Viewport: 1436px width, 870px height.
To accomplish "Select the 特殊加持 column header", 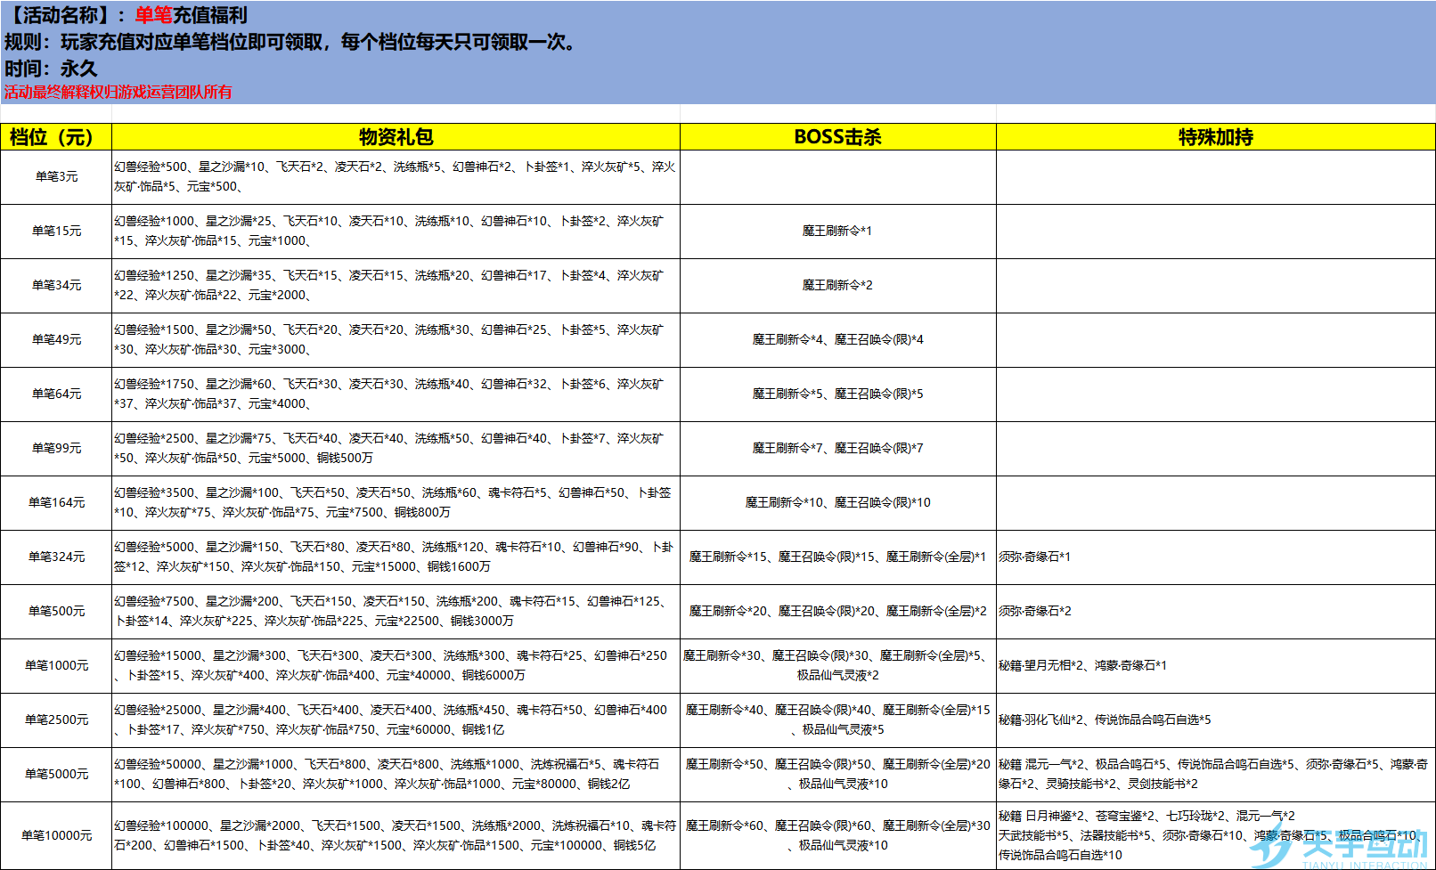I will point(1215,137).
